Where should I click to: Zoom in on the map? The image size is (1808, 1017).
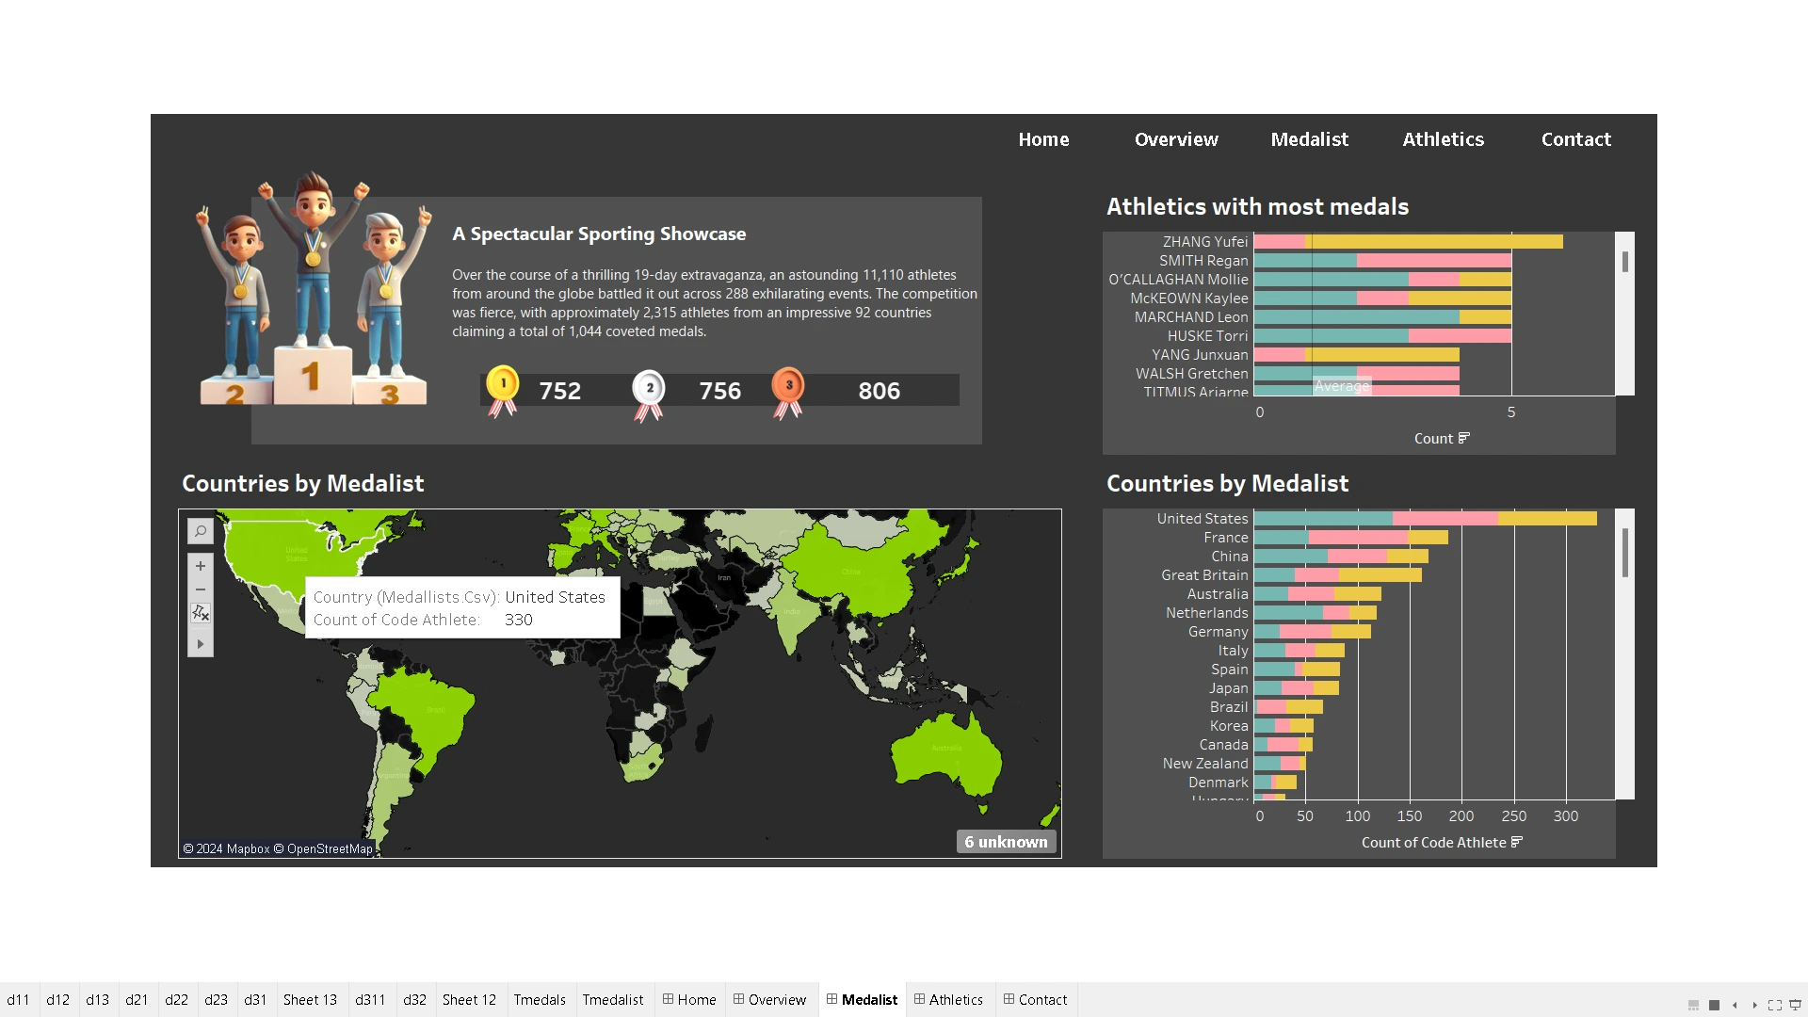point(200,566)
